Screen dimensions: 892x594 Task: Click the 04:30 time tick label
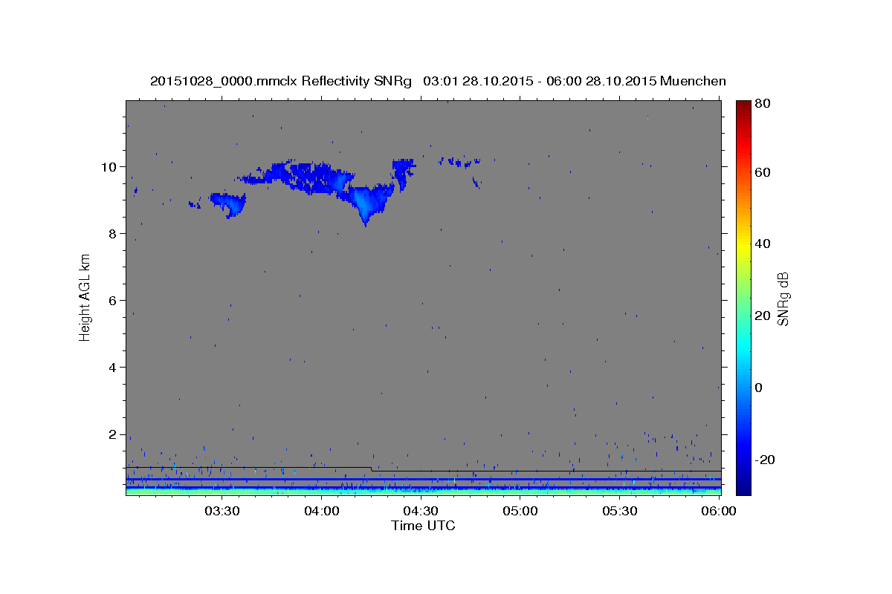tap(421, 511)
